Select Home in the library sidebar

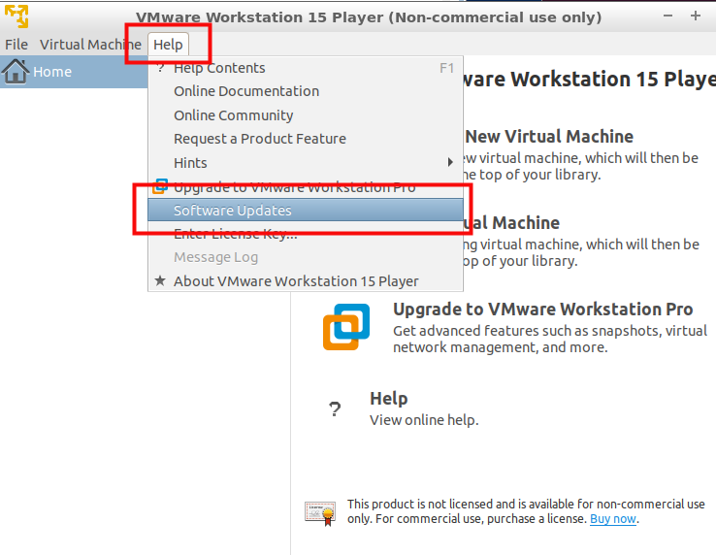click(x=74, y=72)
